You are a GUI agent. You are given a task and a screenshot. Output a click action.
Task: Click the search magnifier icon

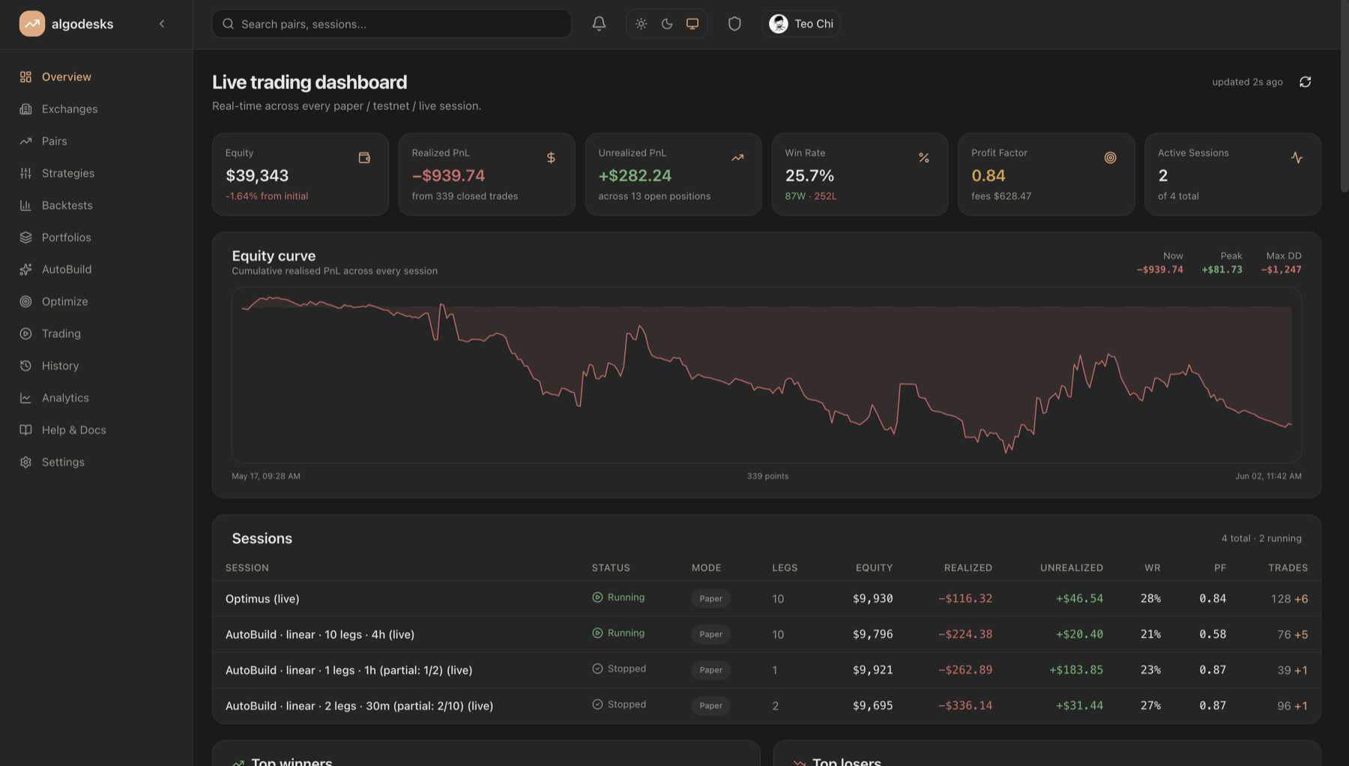229,24
